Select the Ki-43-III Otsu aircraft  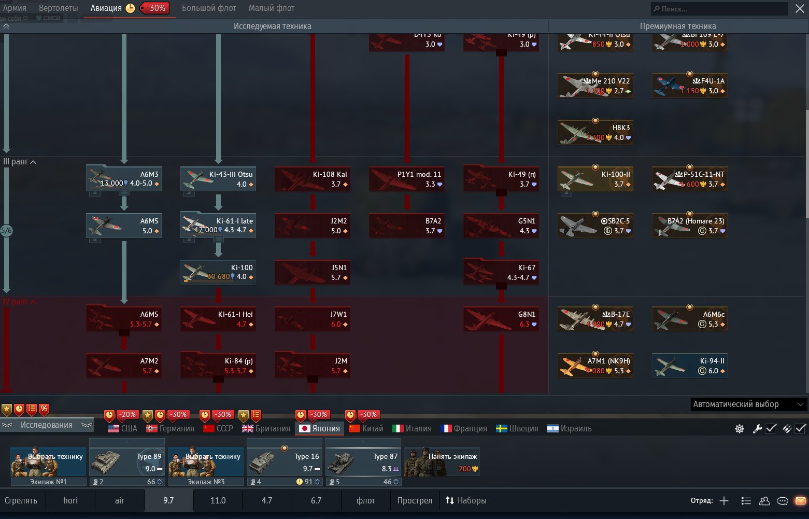coord(218,179)
